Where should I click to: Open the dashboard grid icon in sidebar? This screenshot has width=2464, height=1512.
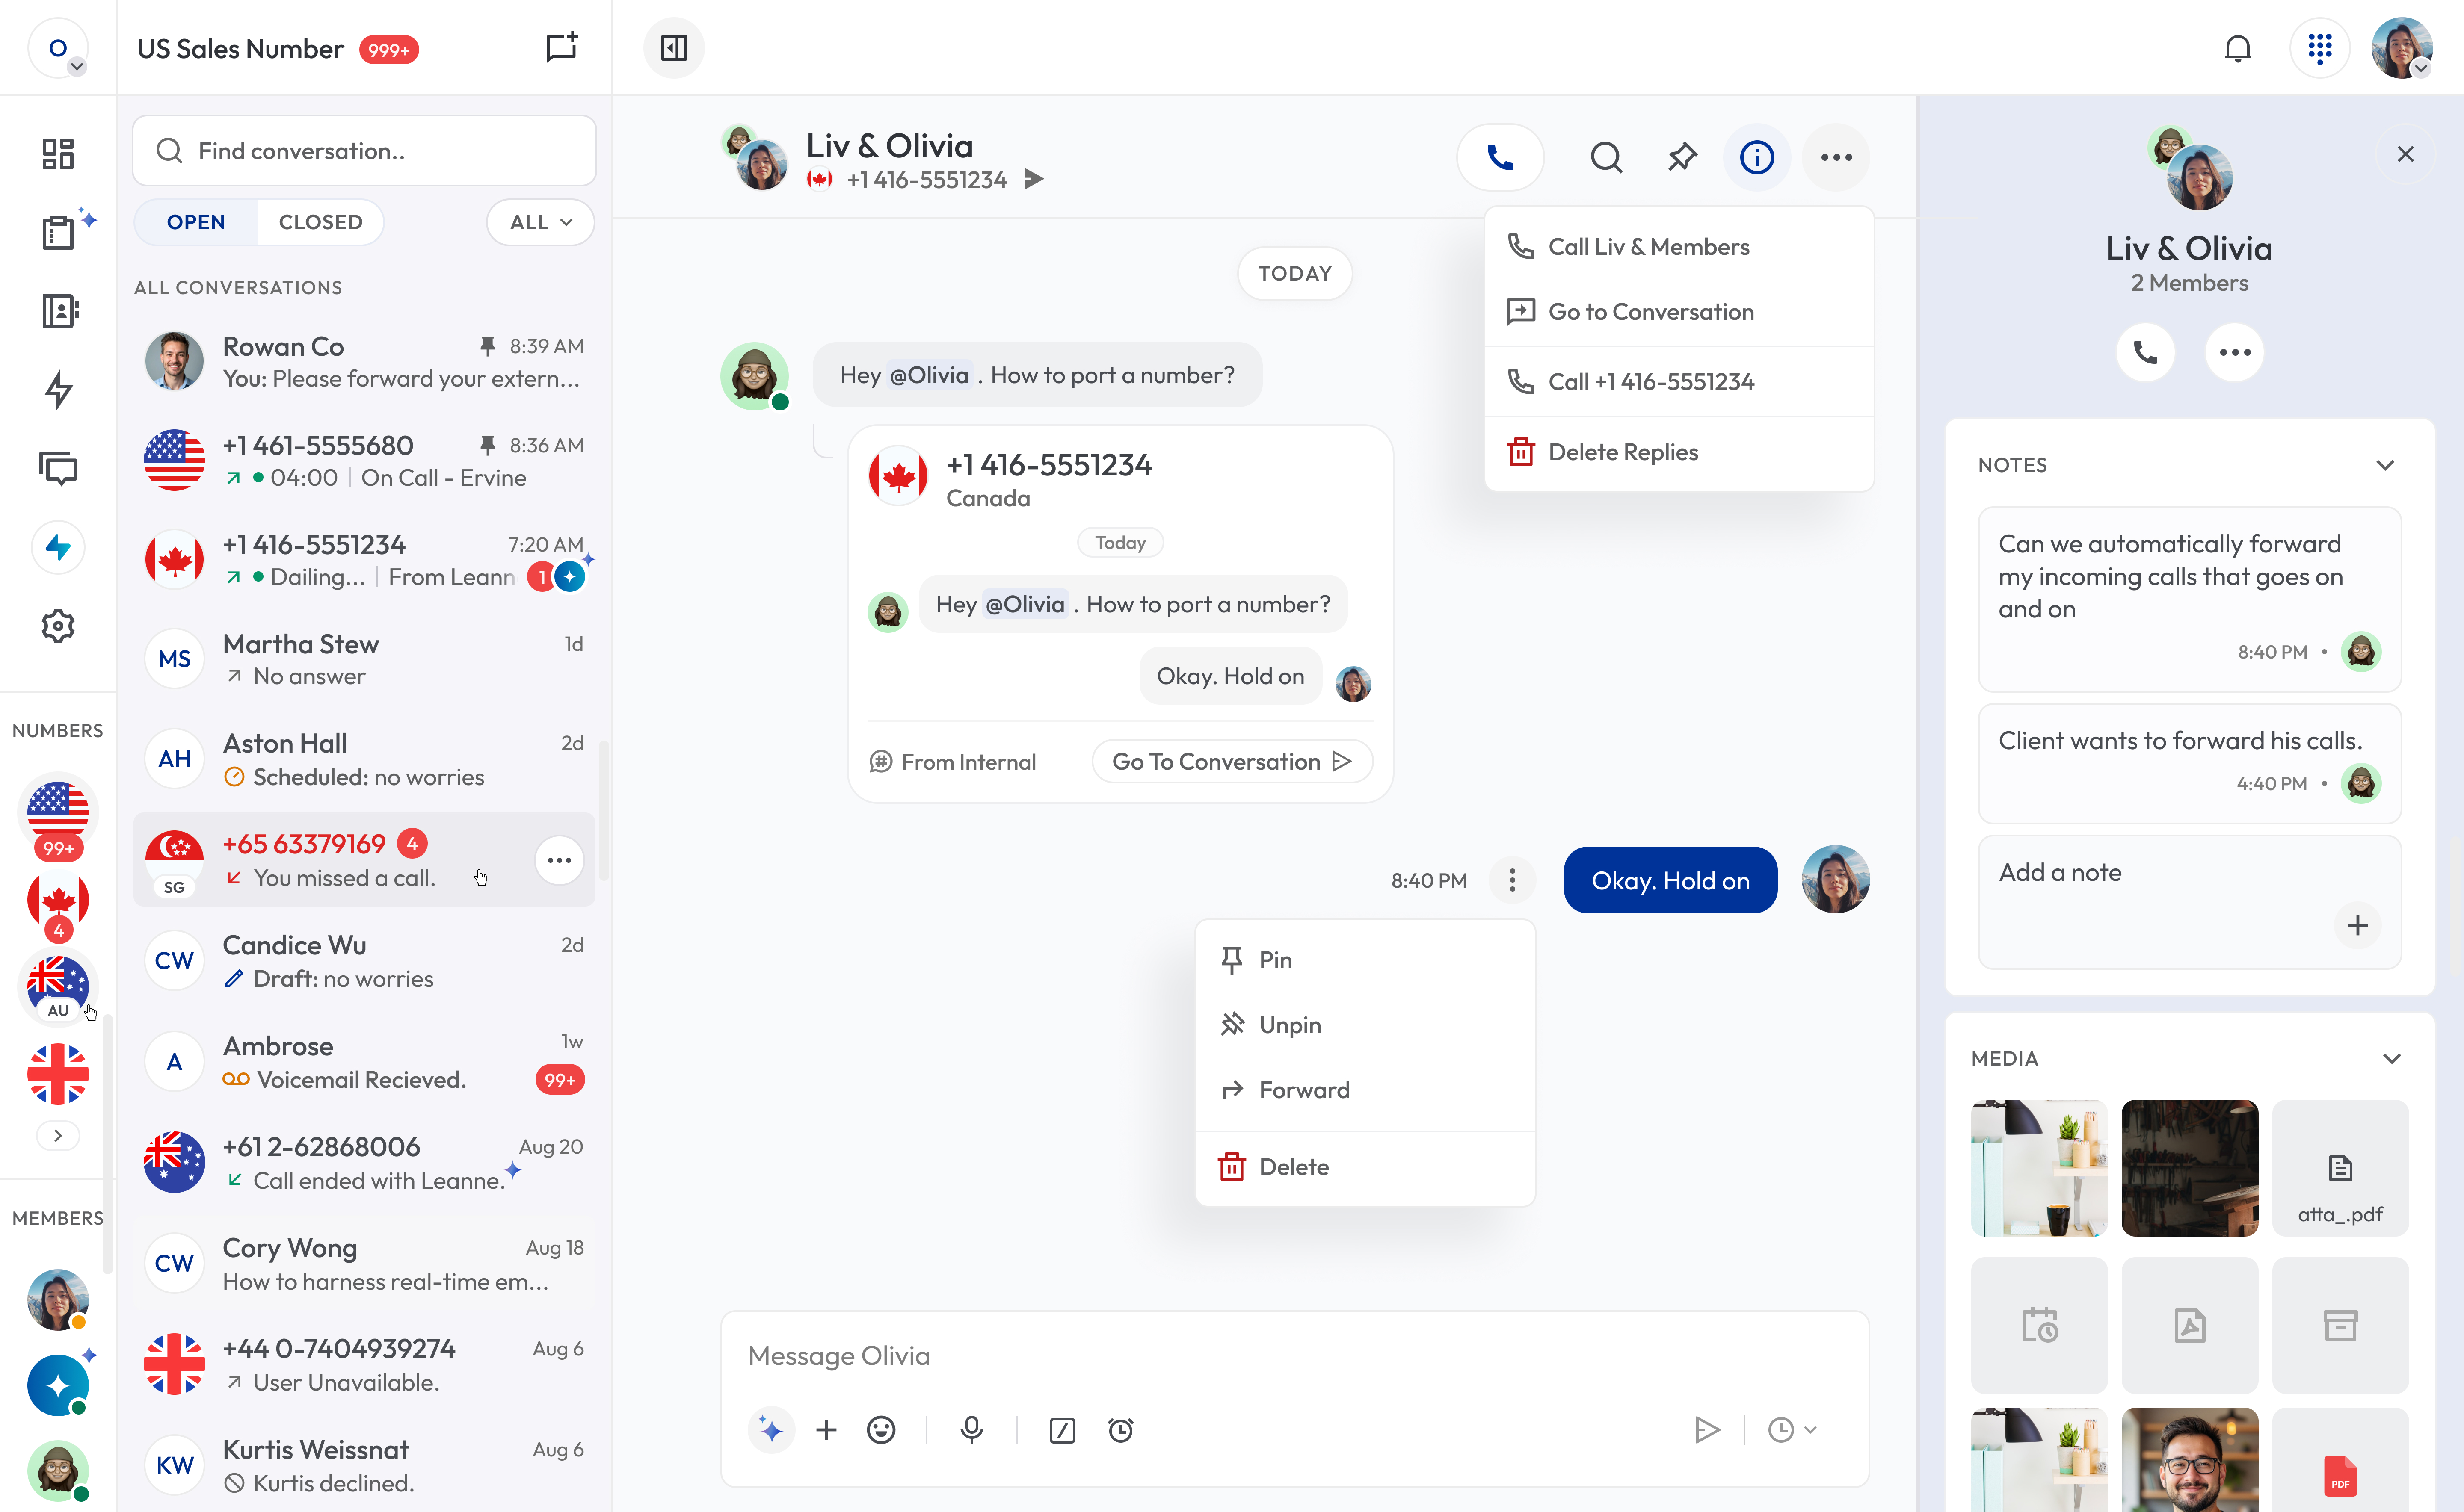[58, 153]
